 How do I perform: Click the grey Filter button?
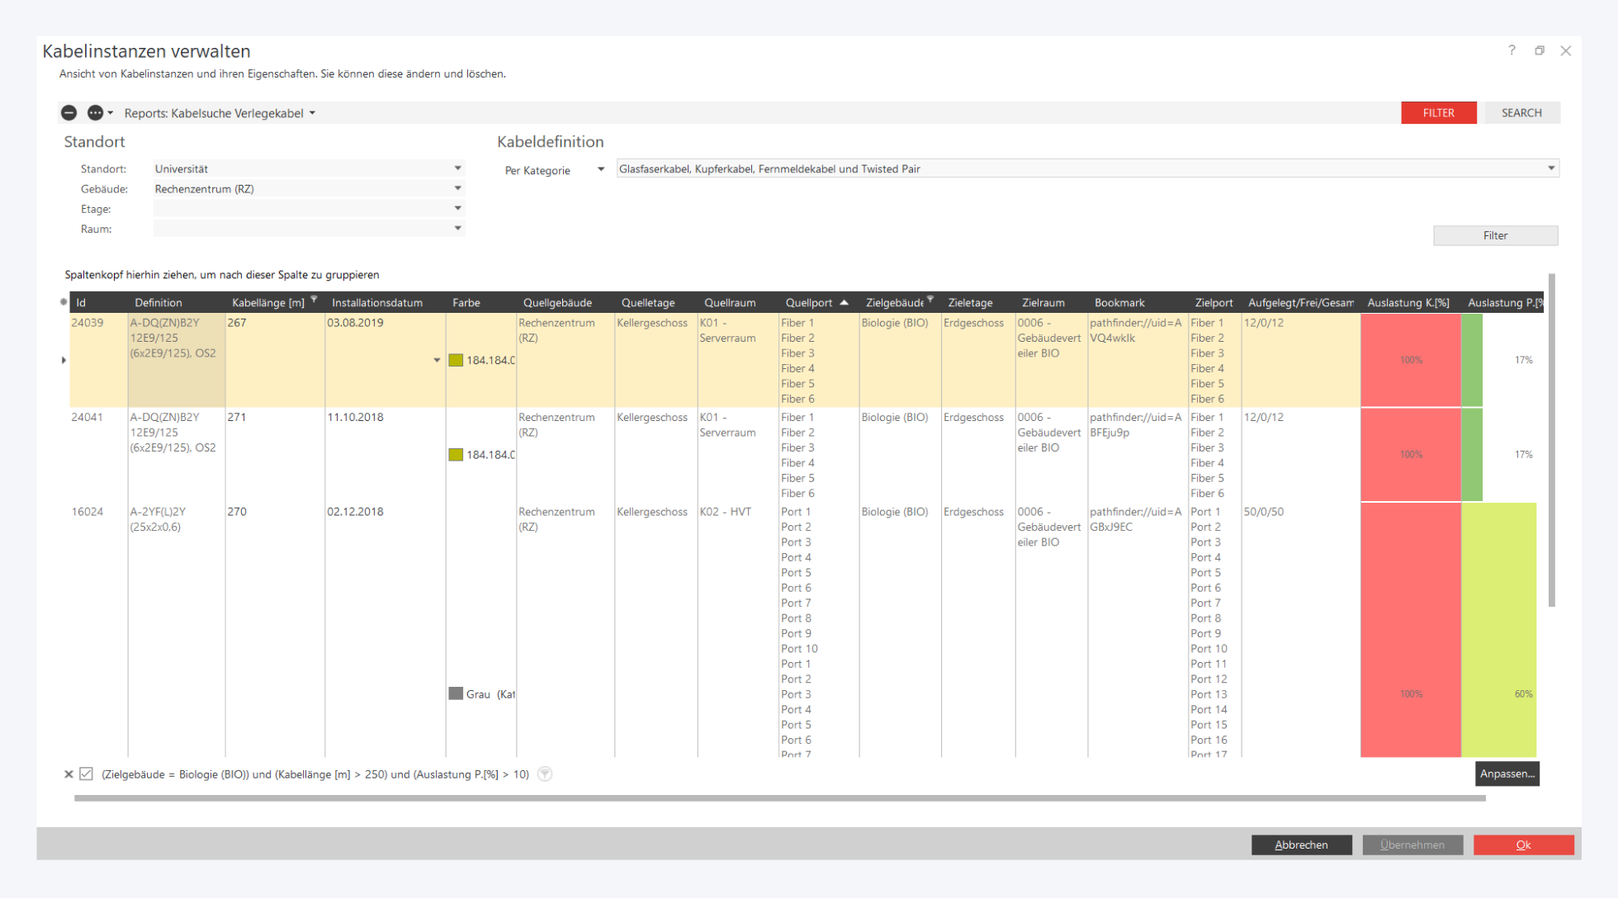[x=1495, y=236]
